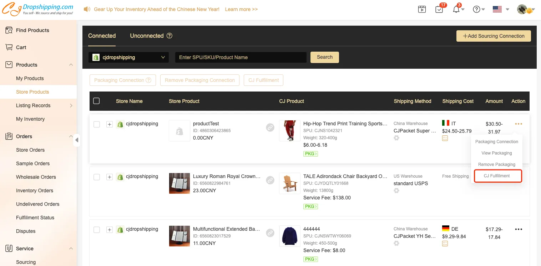541x266 pixels.
Task: Click link icon beside productTest
Action: (x=270, y=127)
